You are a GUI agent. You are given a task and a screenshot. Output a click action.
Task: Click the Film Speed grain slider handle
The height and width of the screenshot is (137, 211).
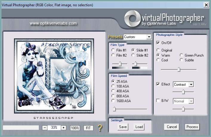(114, 109)
